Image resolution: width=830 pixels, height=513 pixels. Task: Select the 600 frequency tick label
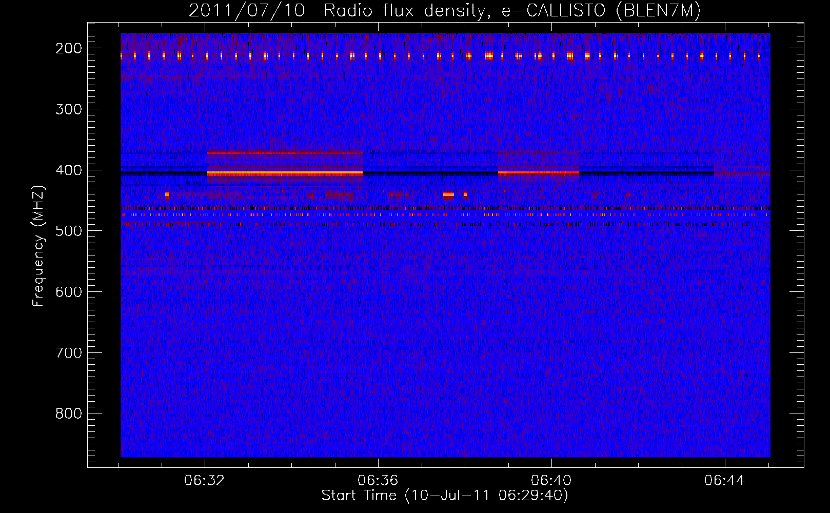(x=69, y=292)
